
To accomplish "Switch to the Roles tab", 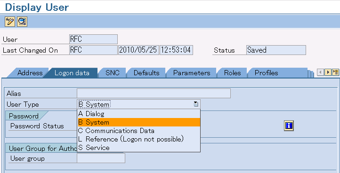I will coord(232,73).
